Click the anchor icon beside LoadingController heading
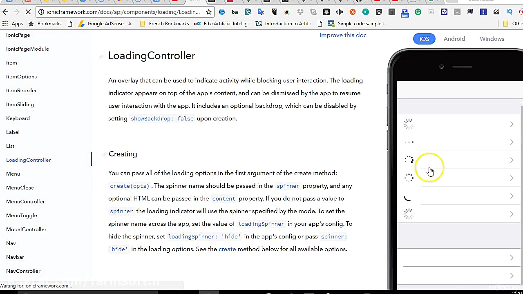 tap(101, 56)
